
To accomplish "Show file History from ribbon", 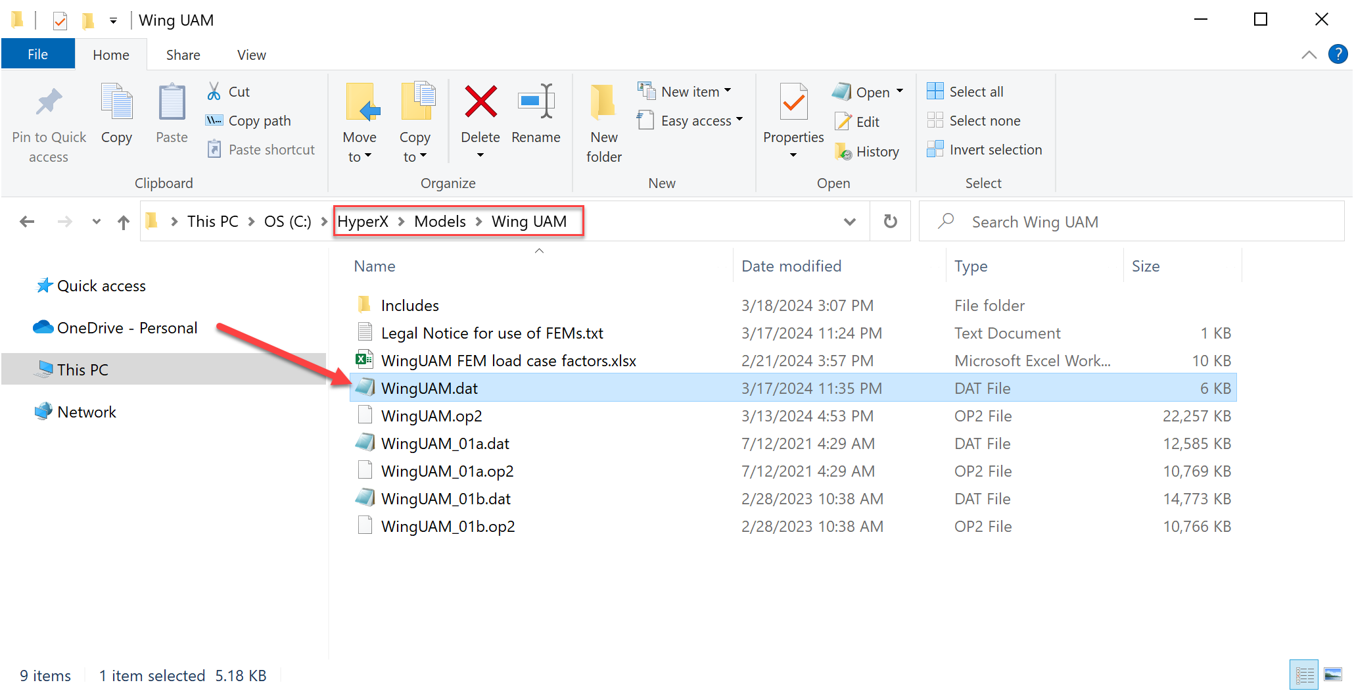I will 867,152.
